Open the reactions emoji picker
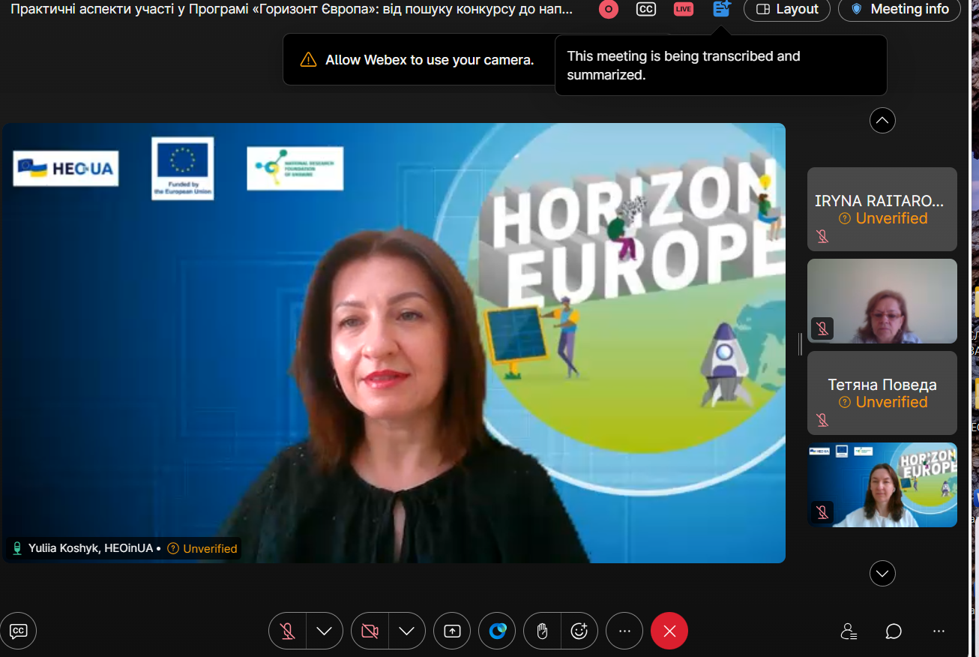 579,631
